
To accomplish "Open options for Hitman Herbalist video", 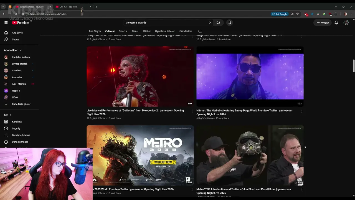I will coord(302,111).
